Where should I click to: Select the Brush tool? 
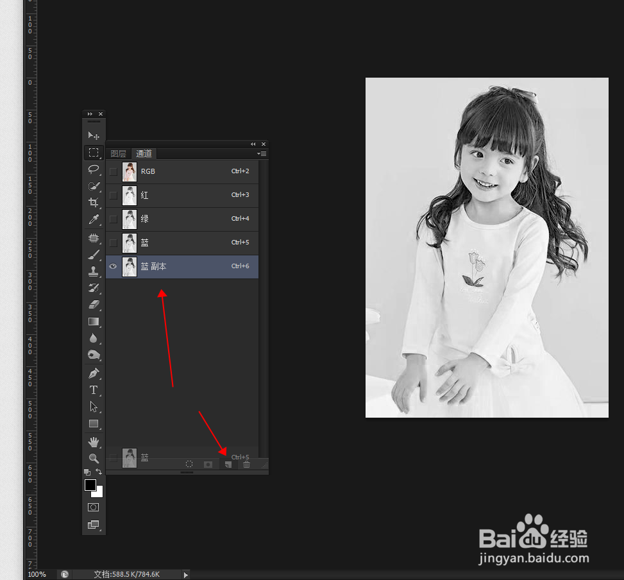point(94,255)
